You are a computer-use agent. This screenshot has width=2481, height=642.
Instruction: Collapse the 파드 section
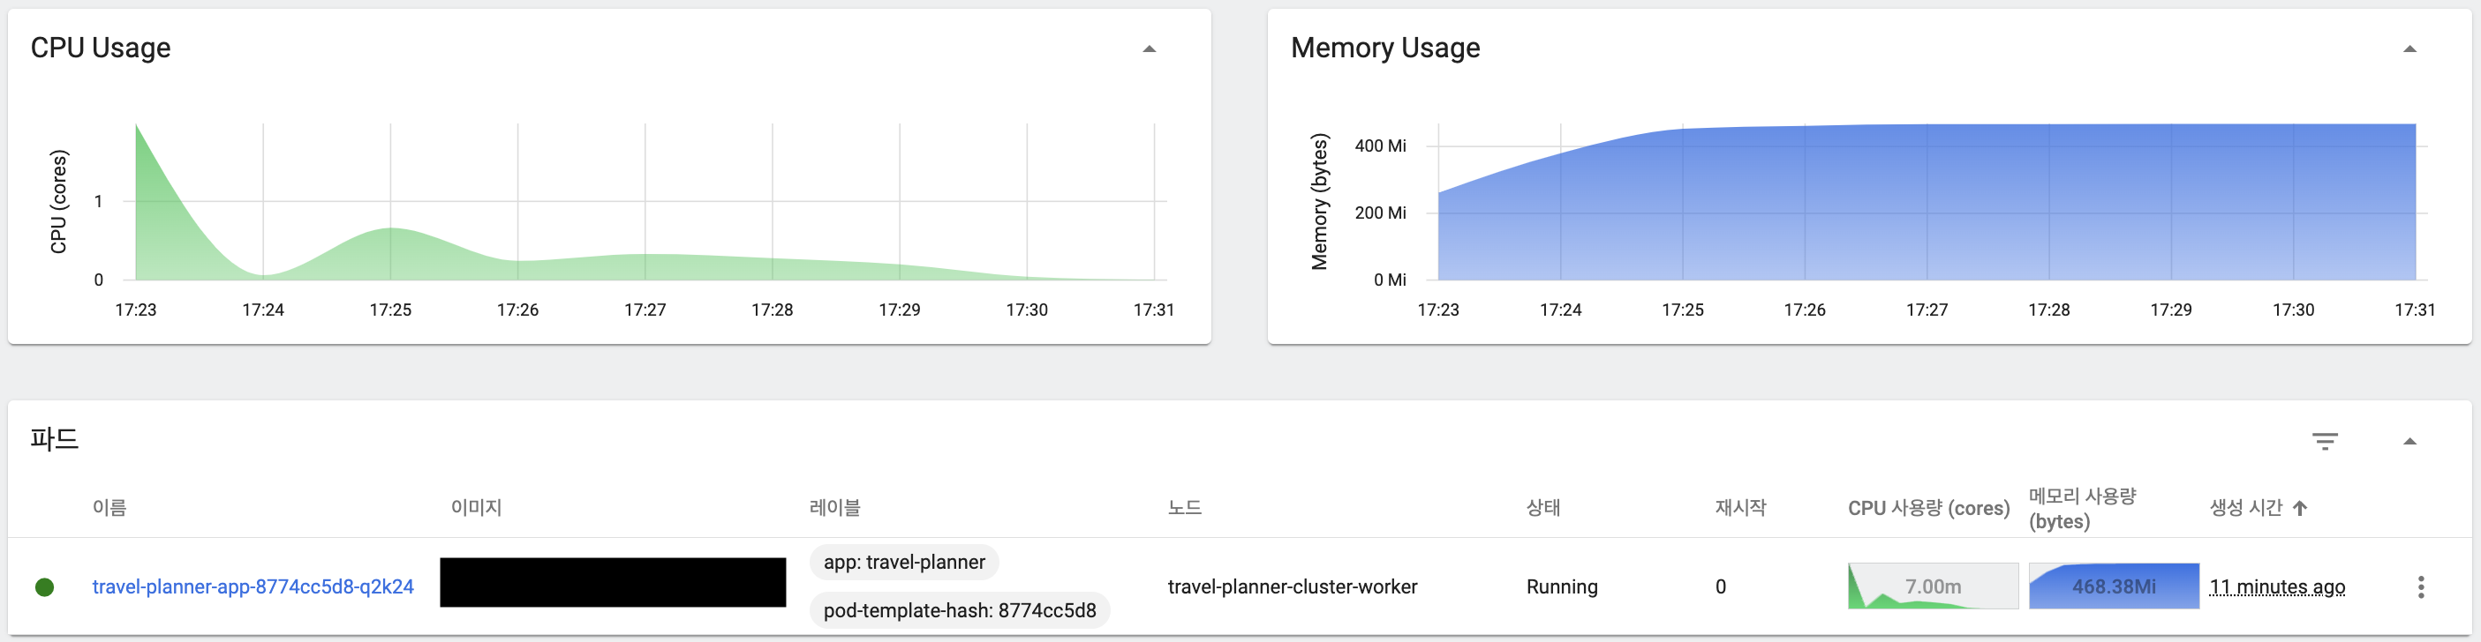[x=2409, y=442]
